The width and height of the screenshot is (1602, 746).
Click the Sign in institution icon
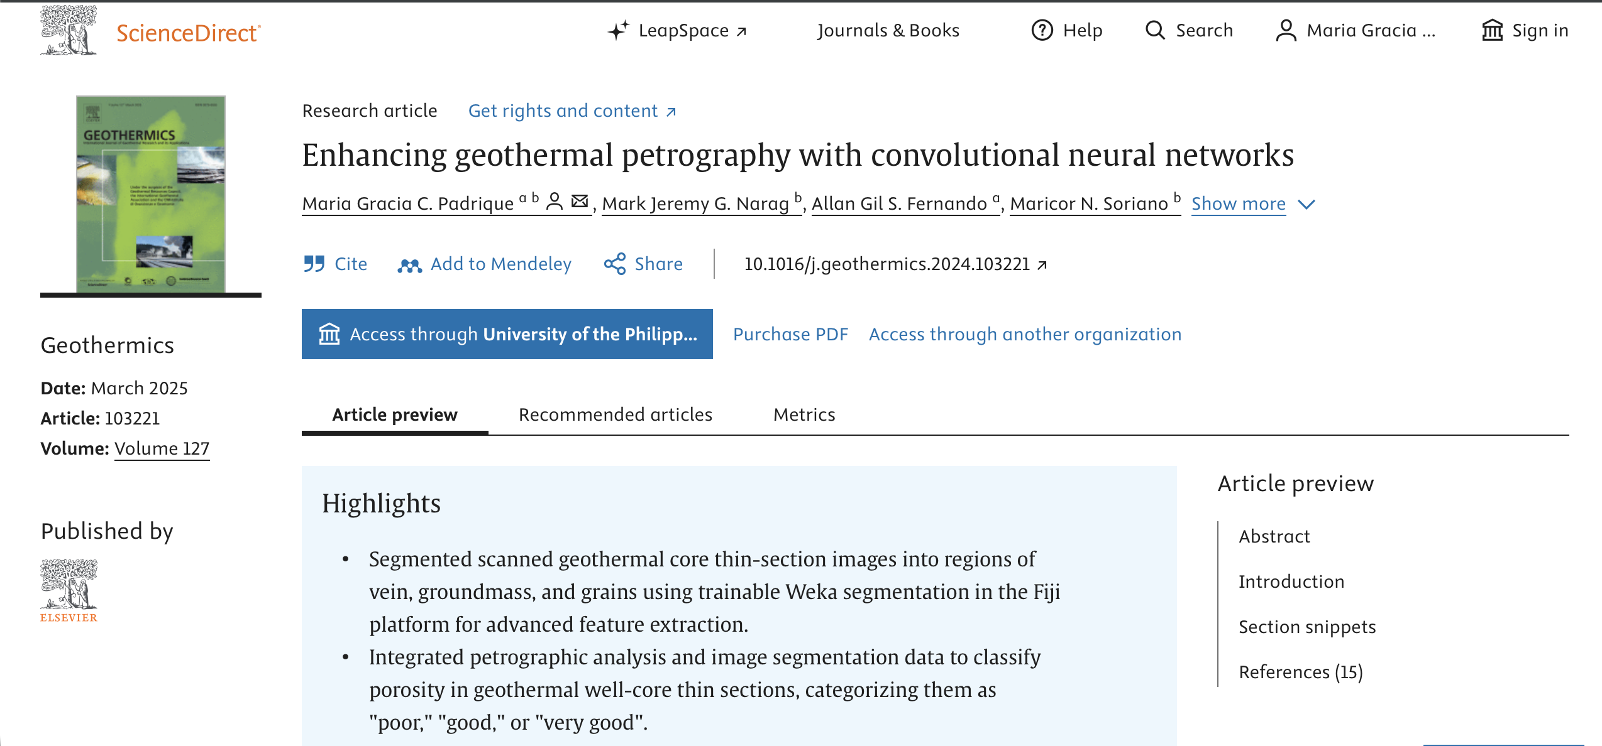coord(1492,30)
